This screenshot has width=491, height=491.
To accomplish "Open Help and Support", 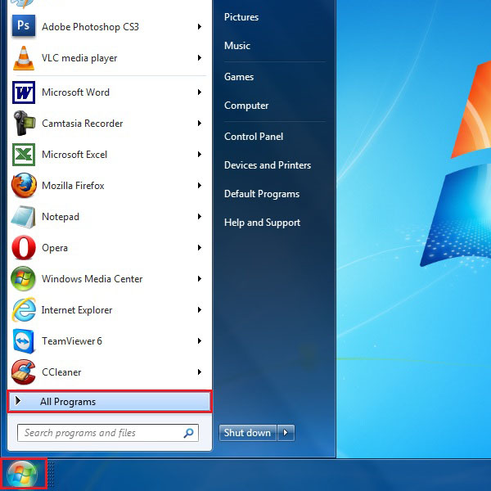I will pyautogui.click(x=262, y=223).
